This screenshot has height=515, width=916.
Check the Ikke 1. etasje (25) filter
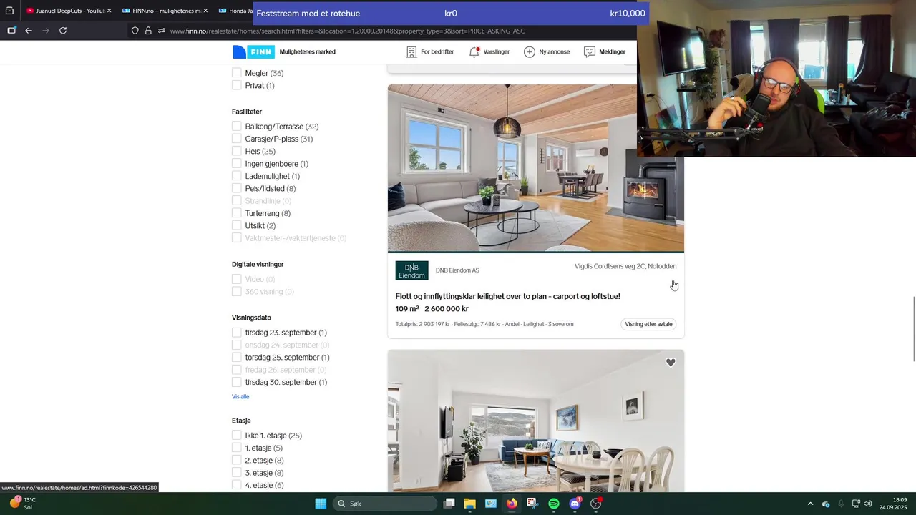pos(237,436)
